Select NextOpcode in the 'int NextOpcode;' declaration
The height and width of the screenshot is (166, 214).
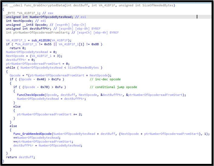pyautogui.click(x=22, y=21)
